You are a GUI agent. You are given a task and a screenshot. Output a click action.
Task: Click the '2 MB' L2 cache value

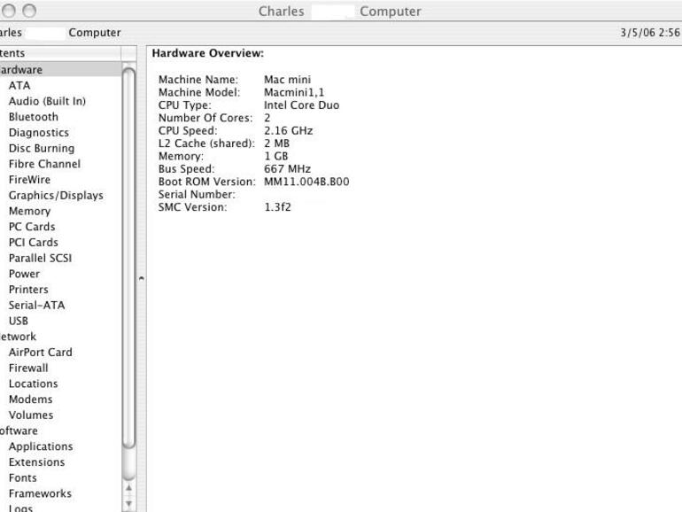pyautogui.click(x=276, y=144)
